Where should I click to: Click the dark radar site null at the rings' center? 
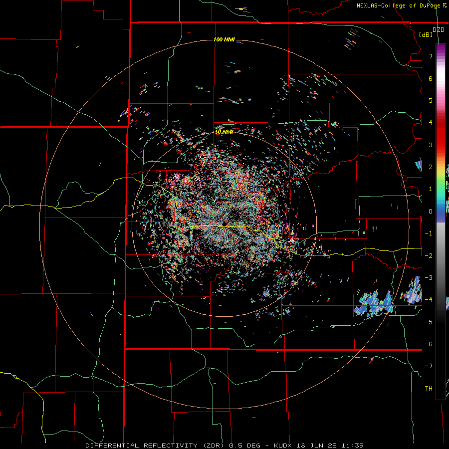(224, 224)
